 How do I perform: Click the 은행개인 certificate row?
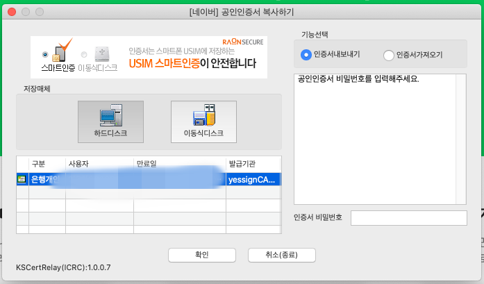pos(149,179)
